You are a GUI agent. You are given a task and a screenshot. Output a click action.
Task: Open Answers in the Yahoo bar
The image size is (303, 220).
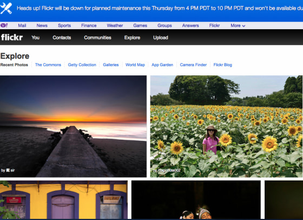[190, 25]
